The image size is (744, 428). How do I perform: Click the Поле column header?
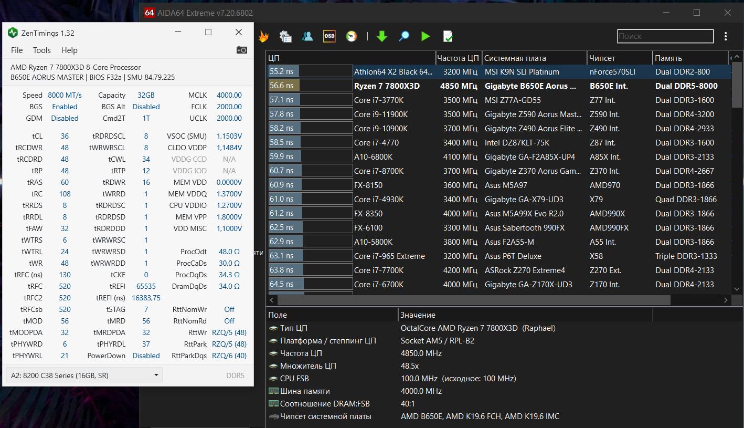[x=332, y=315]
